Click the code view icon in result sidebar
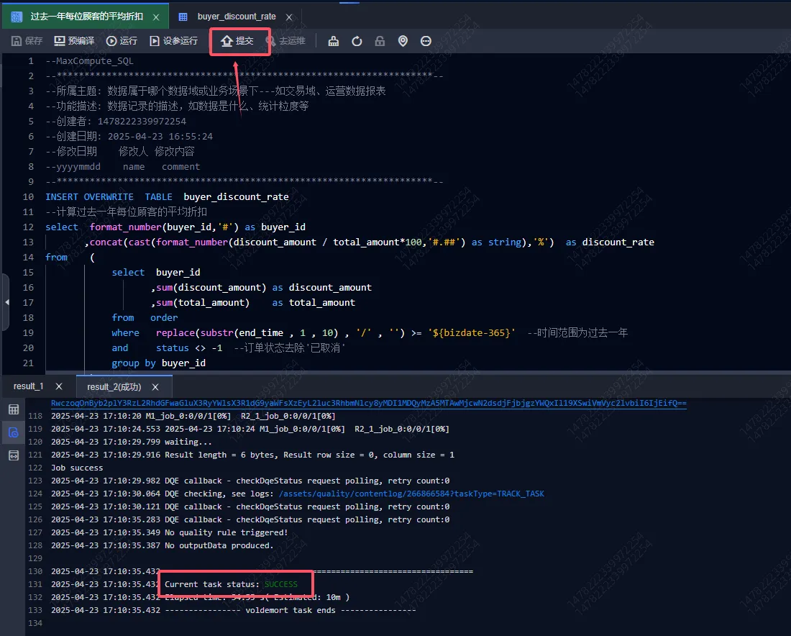Image resolution: width=791 pixels, height=636 pixels. (x=13, y=455)
